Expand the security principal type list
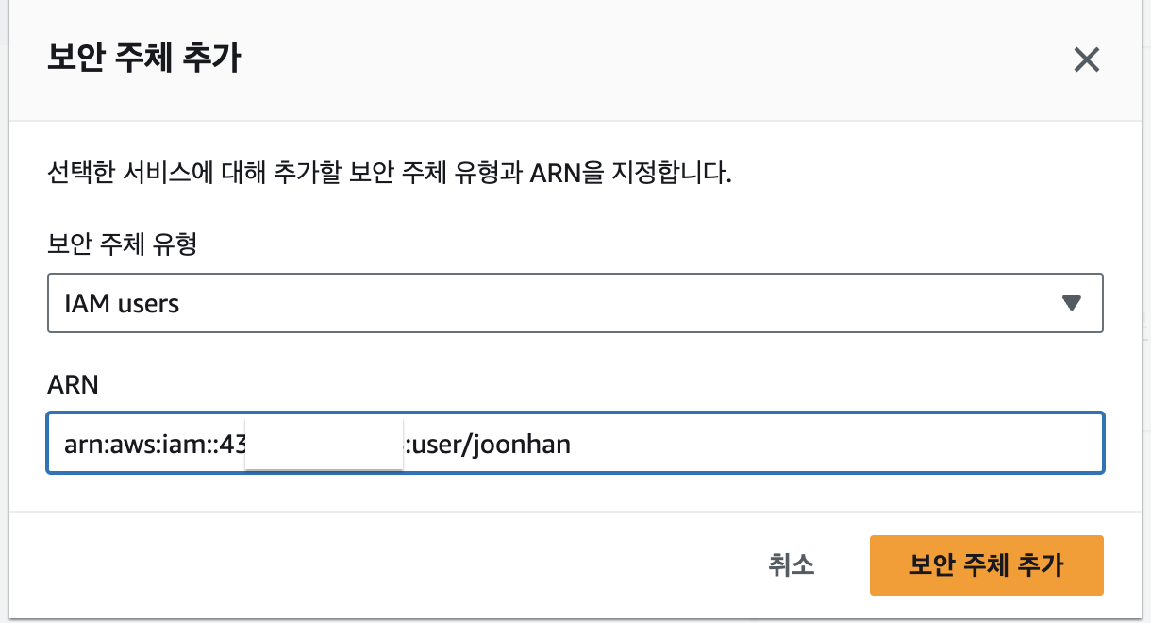 [1071, 303]
